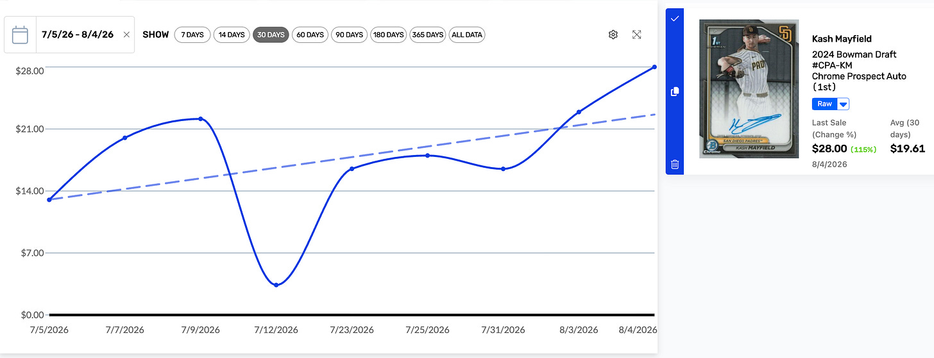Image resolution: width=934 pixels, height=358 pixels.
Task: Click the 7/5/26 - 8/4/26 date field
Action: tap(77, 35)
